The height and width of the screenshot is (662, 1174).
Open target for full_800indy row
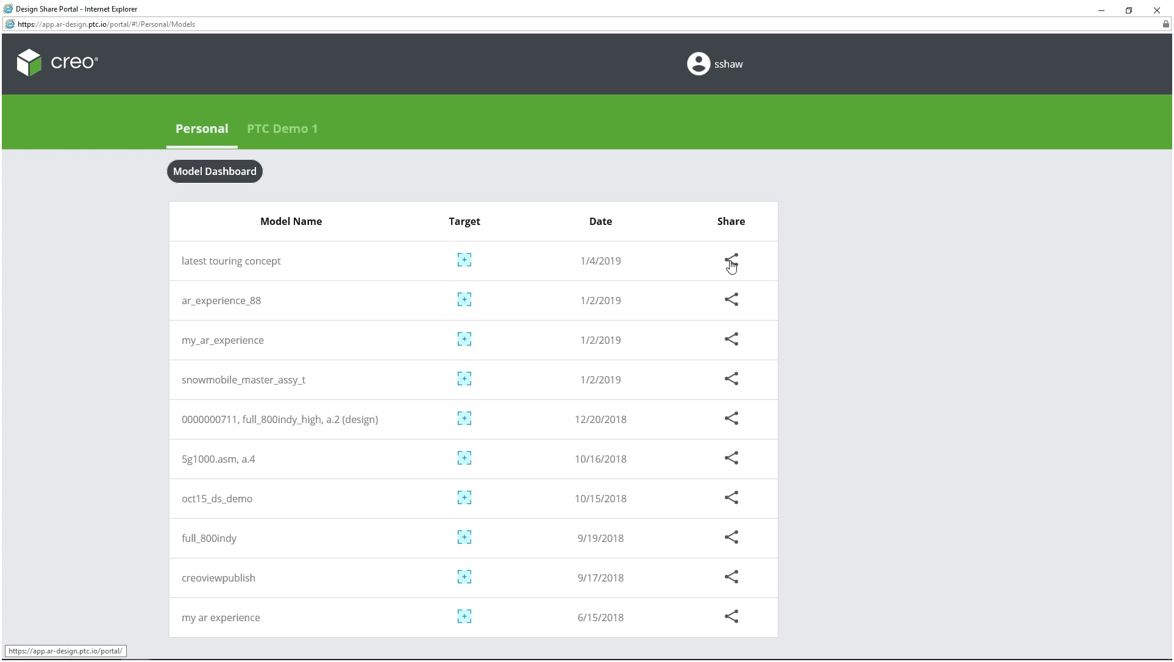click(464, 538)
